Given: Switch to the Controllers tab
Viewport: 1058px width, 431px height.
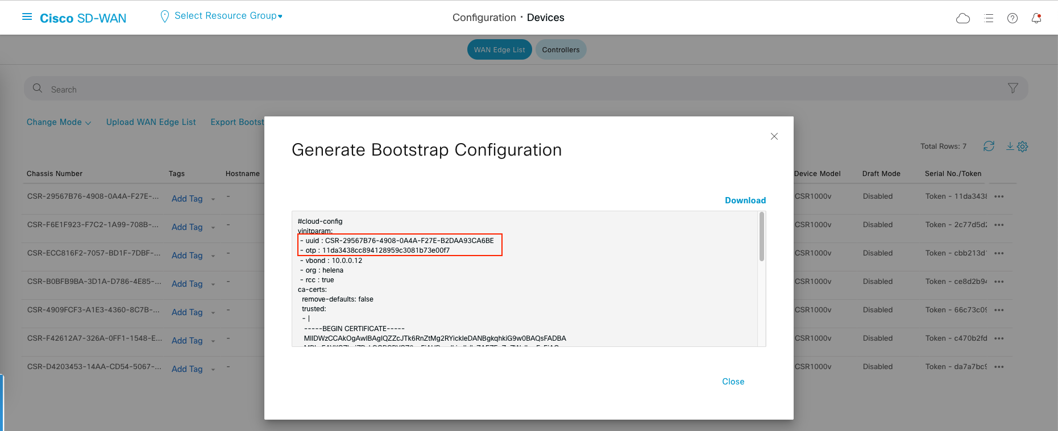Looking at the screenshot, I should [561, 50].
